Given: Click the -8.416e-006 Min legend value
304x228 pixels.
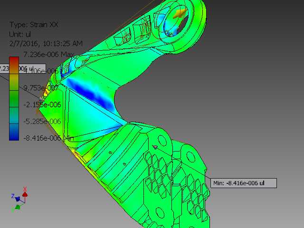Looking at the screenshot, I should (48, 138).
